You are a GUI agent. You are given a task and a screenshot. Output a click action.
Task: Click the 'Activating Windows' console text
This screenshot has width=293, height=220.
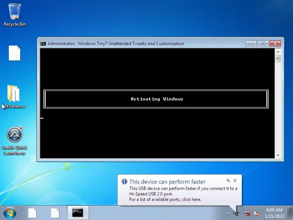click(157, 99)
